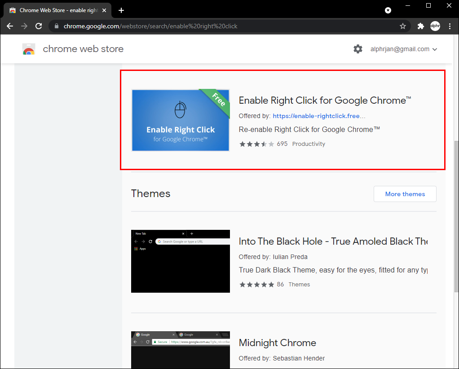Click the chrome web store title text
459x369 pixels.
[83, 49]
